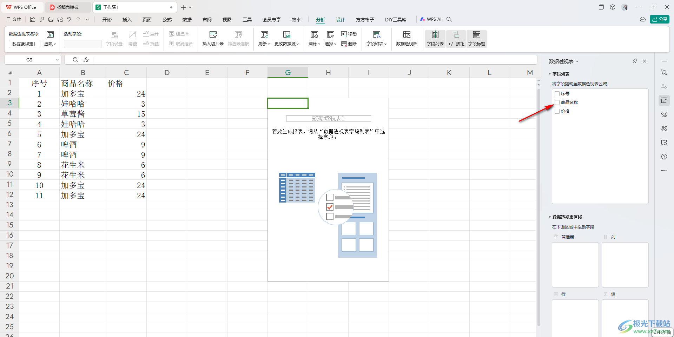674x337 pixels.
Task: Click the cloud chat icon beside Share
Action: point(643,19)
